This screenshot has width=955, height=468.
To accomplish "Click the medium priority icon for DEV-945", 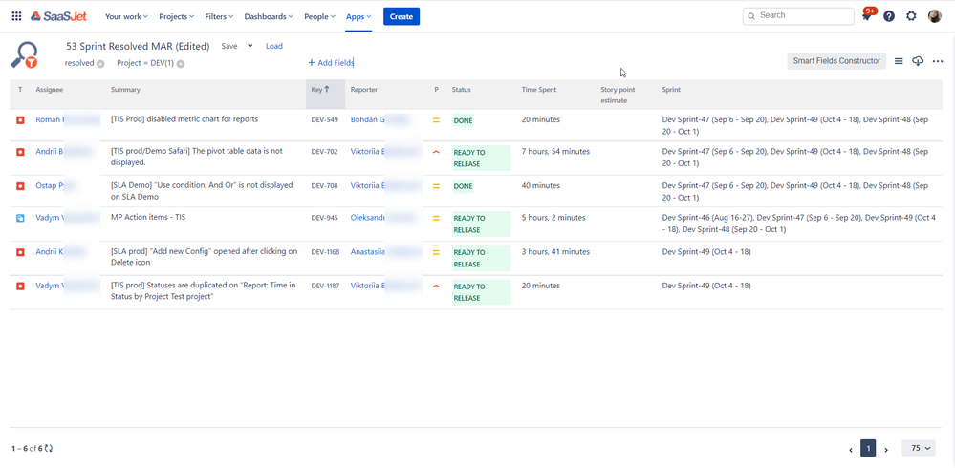I will 436,218.
